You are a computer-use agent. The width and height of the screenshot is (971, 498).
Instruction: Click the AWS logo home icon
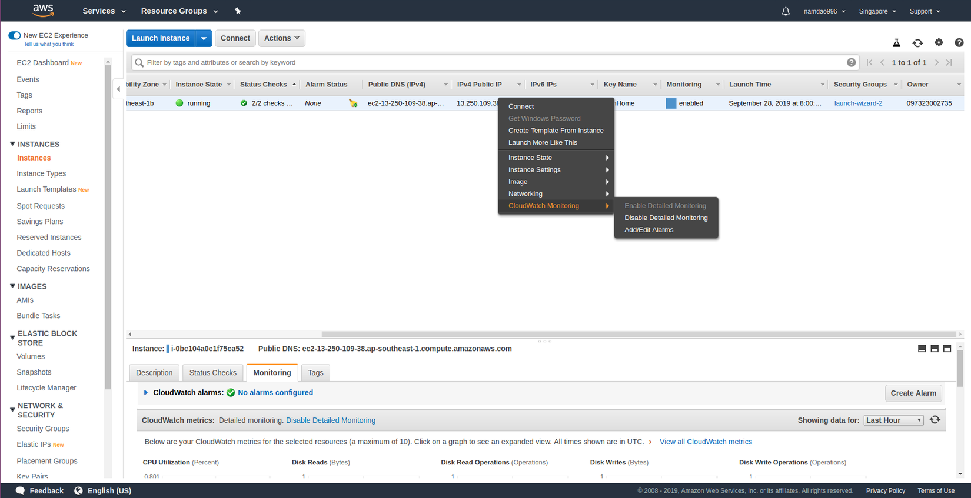pyautogui.click(x=43, y=11)
